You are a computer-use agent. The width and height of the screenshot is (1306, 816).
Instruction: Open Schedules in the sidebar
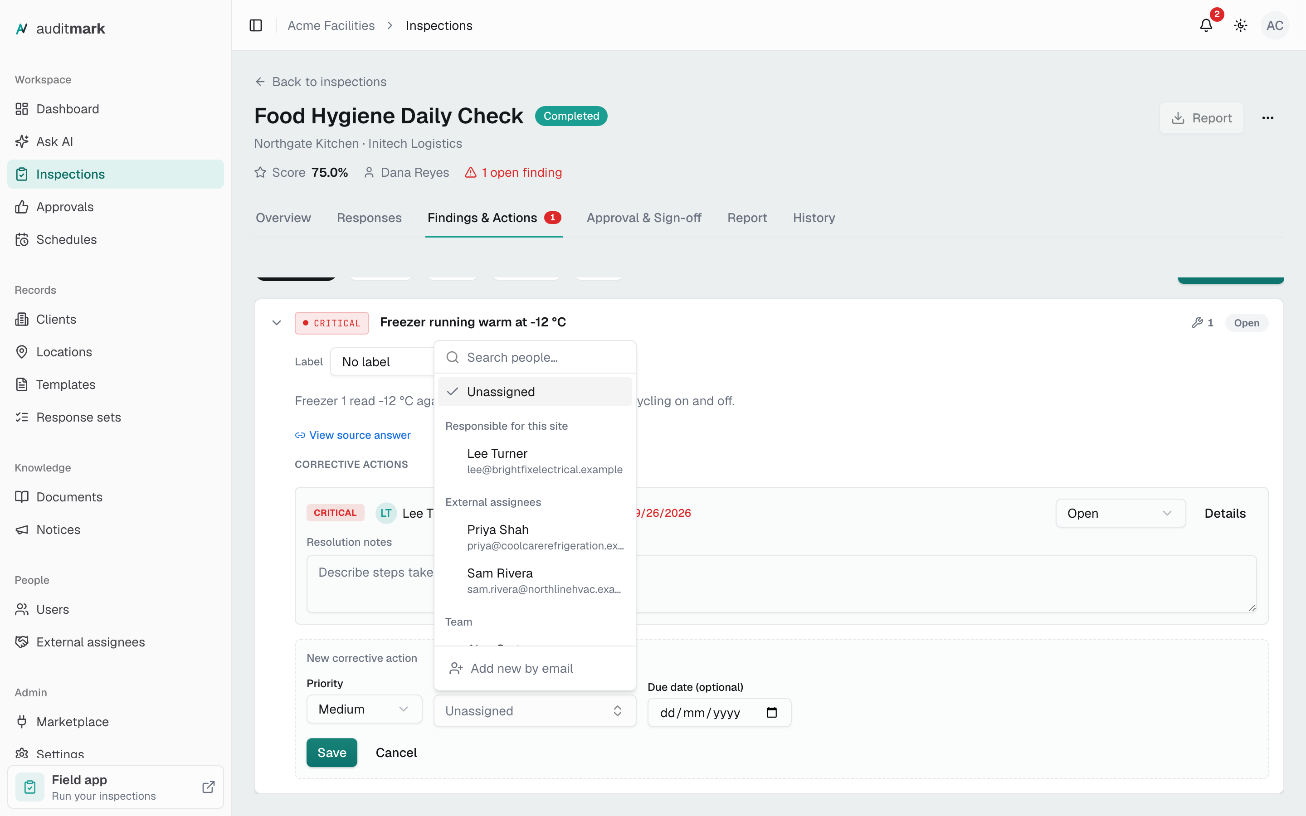coord(116,240)
